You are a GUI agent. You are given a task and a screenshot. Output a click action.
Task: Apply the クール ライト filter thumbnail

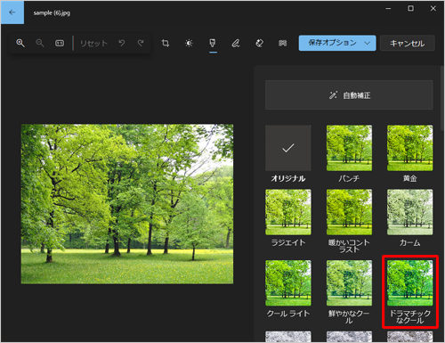288,283
